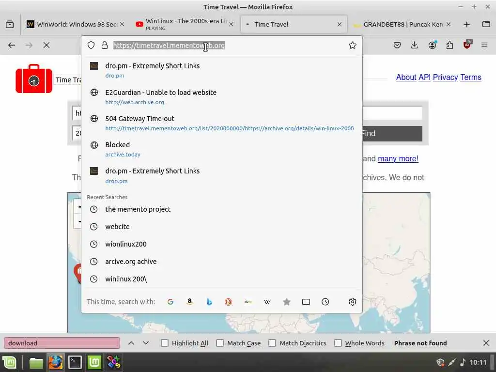The height and width of the screenshot is (372, 496).
Task: Search this time with Amazon
Action: [x=189, y=302]
